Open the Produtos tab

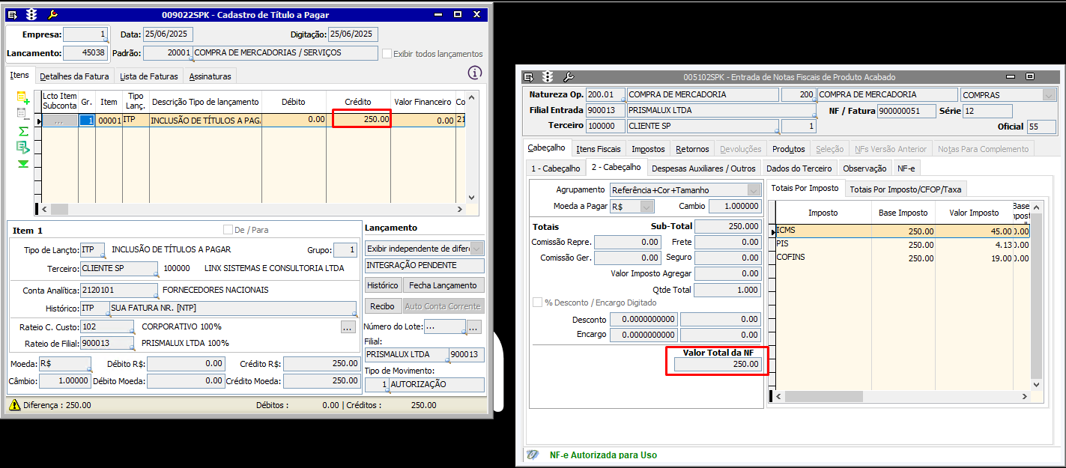click(x=789, y=149)
